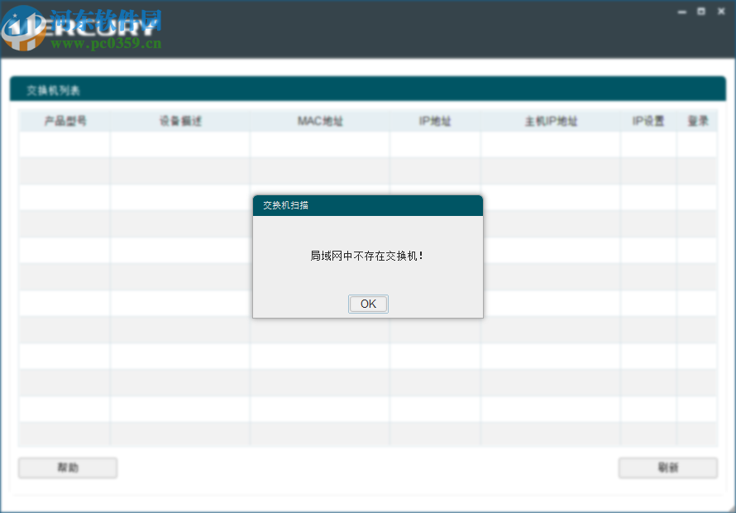The width and height of the screenshot is (736, 513).
Task: Select the MAC地址 column header
Action: (x=320, y=121)
